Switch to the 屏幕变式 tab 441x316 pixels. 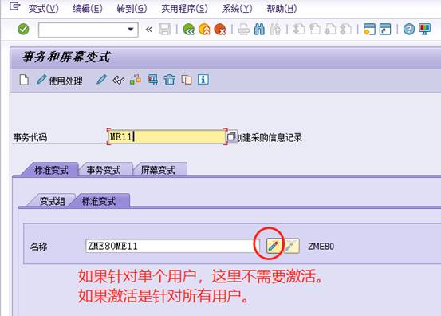(158, 170)
